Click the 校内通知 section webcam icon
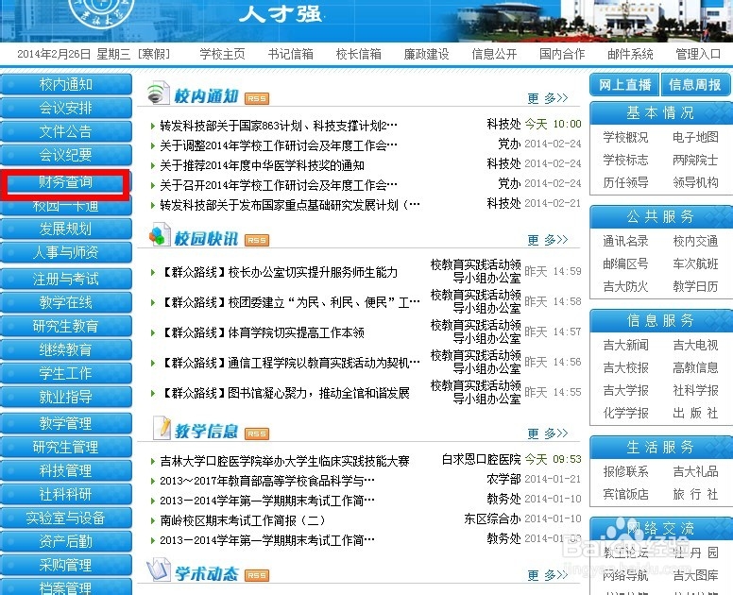 coord(158,93)
